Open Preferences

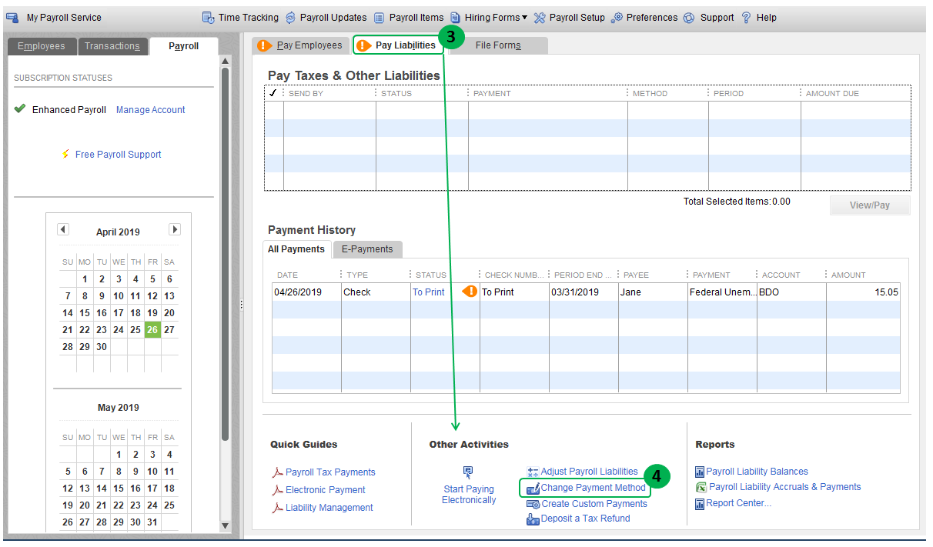[644, 17]
